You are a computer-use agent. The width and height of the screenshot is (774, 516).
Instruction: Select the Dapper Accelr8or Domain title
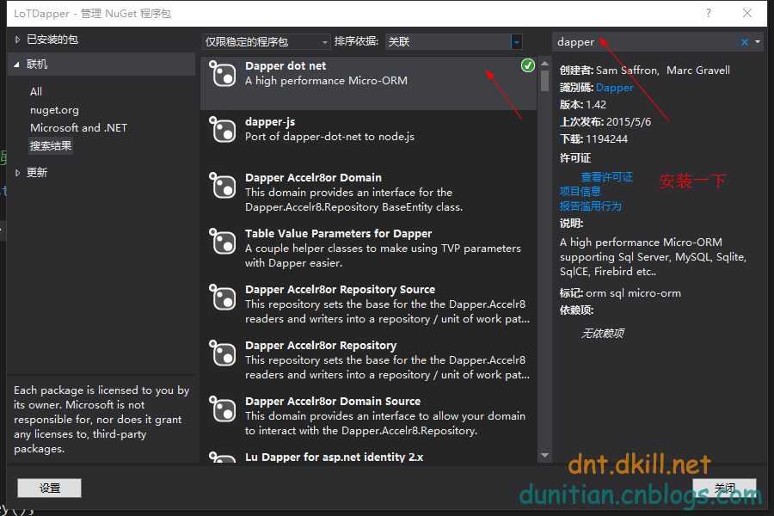(x=313, y=177)
